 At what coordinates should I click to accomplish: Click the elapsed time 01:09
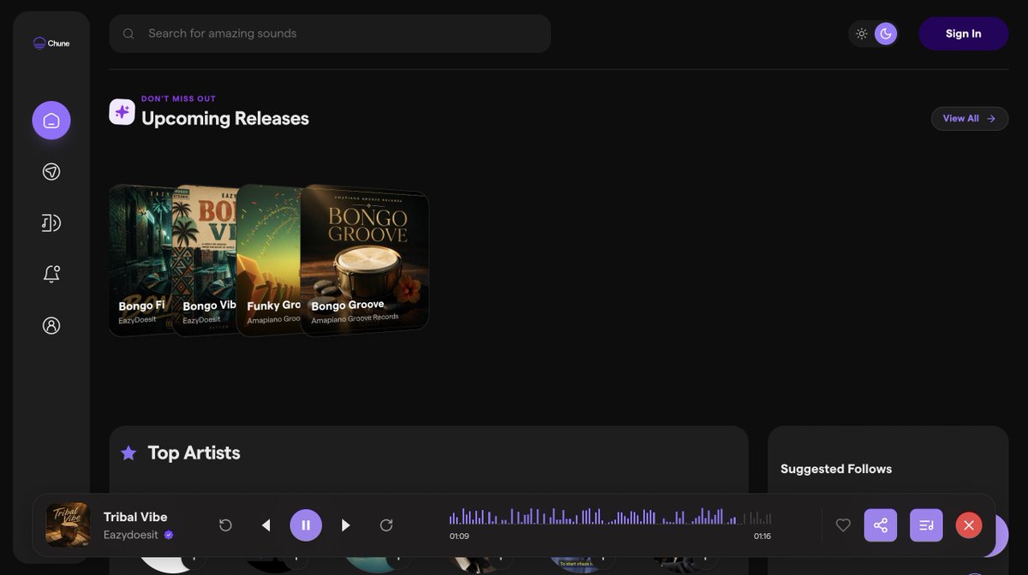tap(459, 536)
